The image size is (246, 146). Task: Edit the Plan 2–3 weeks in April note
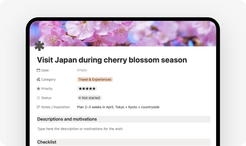coord(118,107)
